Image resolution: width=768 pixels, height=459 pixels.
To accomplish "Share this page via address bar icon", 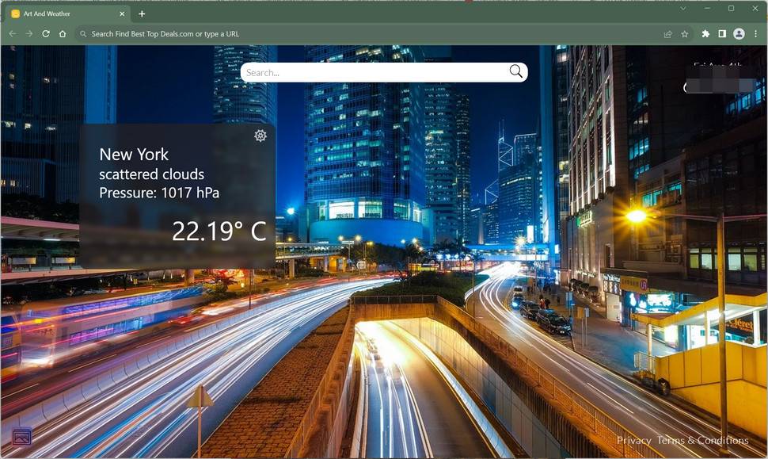I will tap(667, 34).
